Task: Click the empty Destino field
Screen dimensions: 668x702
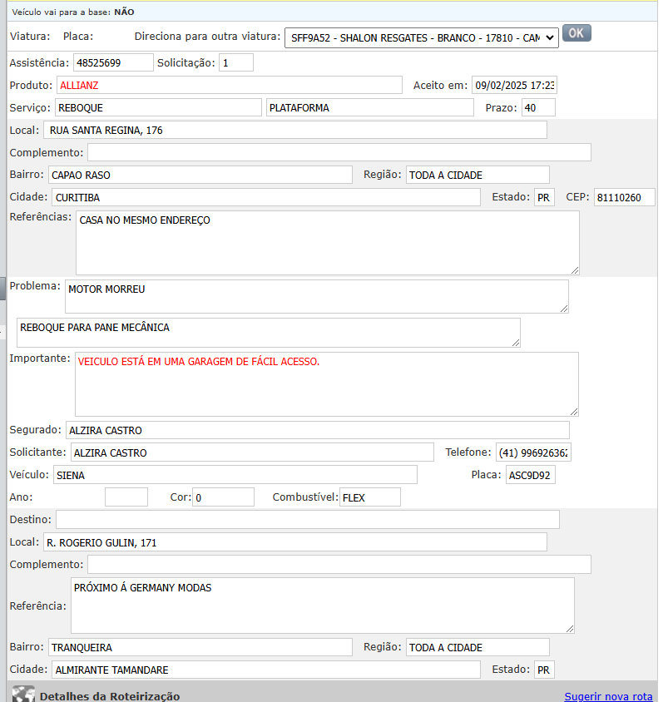Action: pos(307,520)
